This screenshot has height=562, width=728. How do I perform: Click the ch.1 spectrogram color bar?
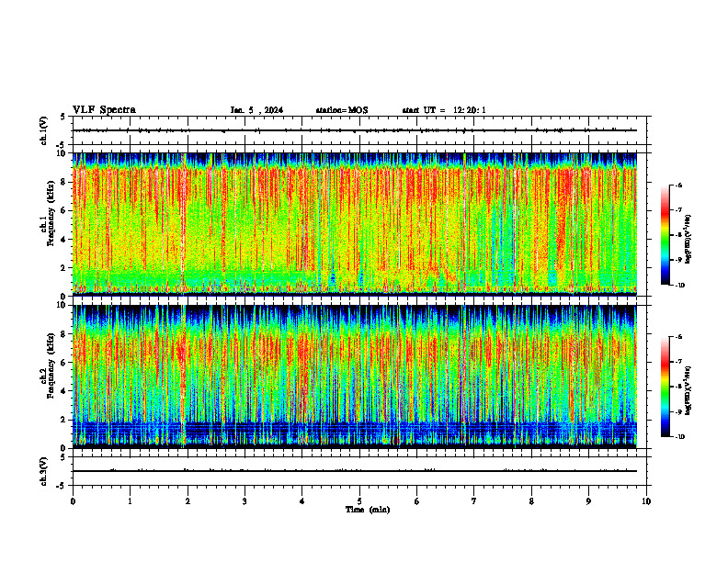click(665, 235)
